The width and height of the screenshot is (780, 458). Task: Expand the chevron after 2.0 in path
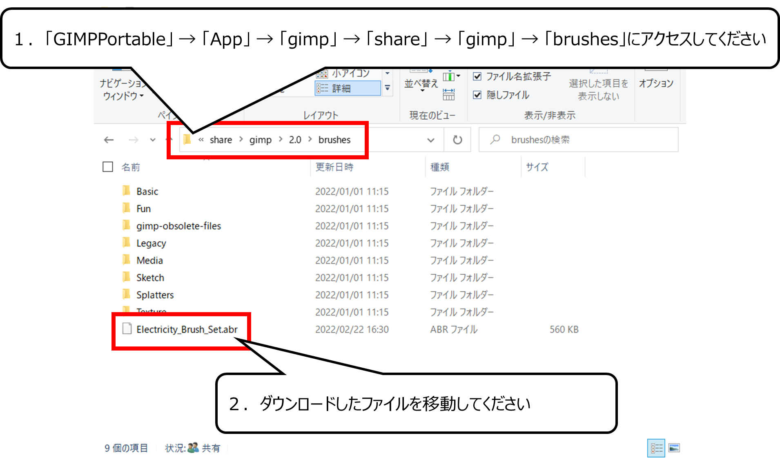click(310, 140)
